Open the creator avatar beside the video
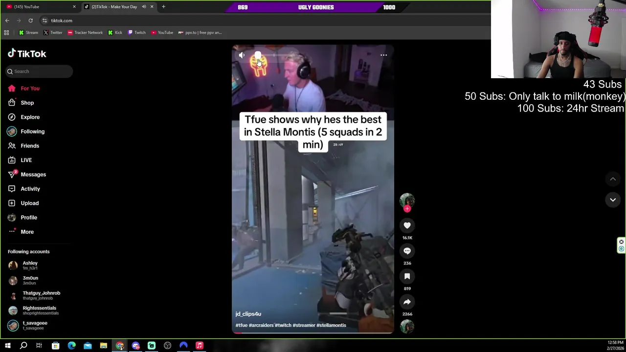This screenshot has width=626, height=352. click(407, 200)
